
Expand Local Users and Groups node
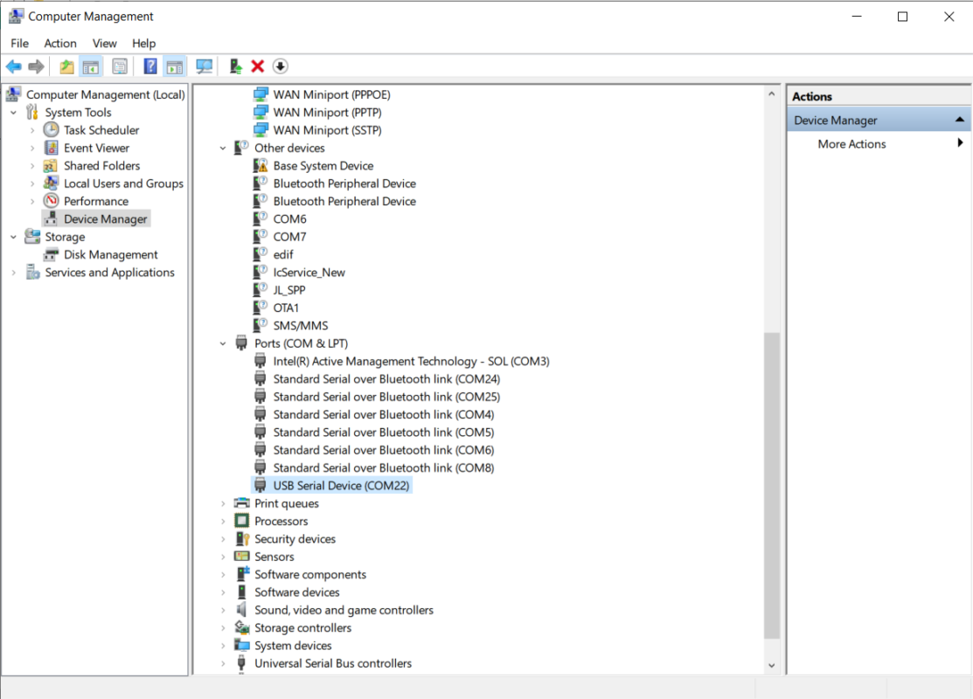coord(32,184)
